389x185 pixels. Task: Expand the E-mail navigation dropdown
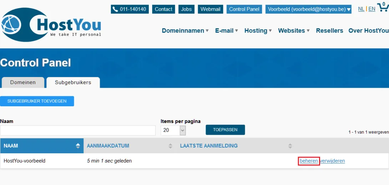(x=227, y=31)
